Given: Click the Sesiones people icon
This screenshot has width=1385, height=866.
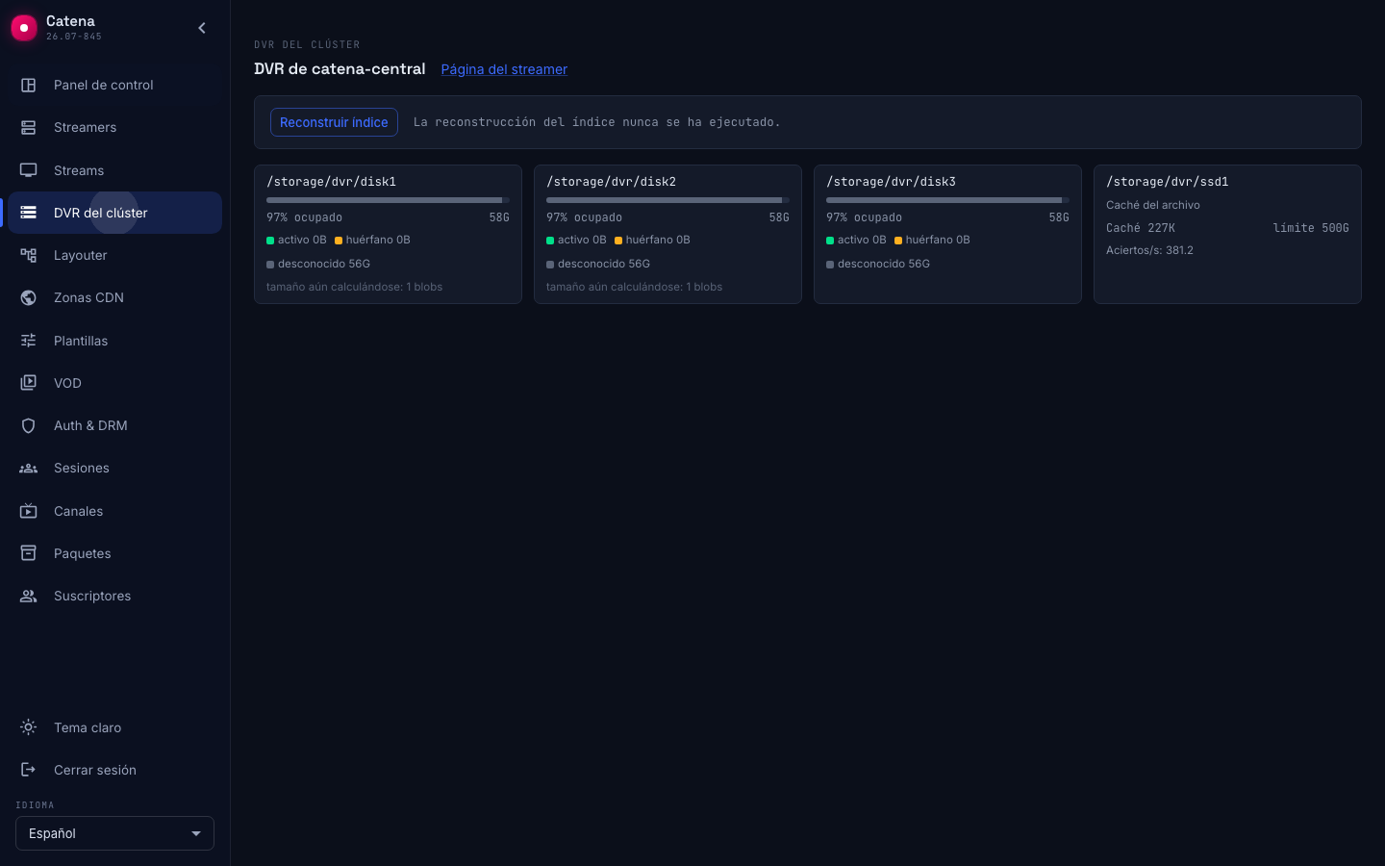Looking at the screenshot, I should pyautogui.click(x=29, y=468).
